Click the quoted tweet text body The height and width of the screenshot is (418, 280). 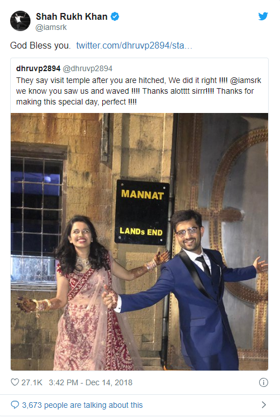click(x=138, y=91)
